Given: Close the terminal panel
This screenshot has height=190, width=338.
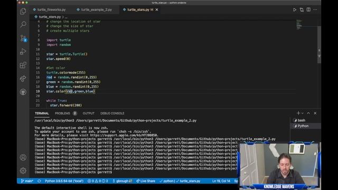Looking at the screenshot, I should tap(315, 113).
